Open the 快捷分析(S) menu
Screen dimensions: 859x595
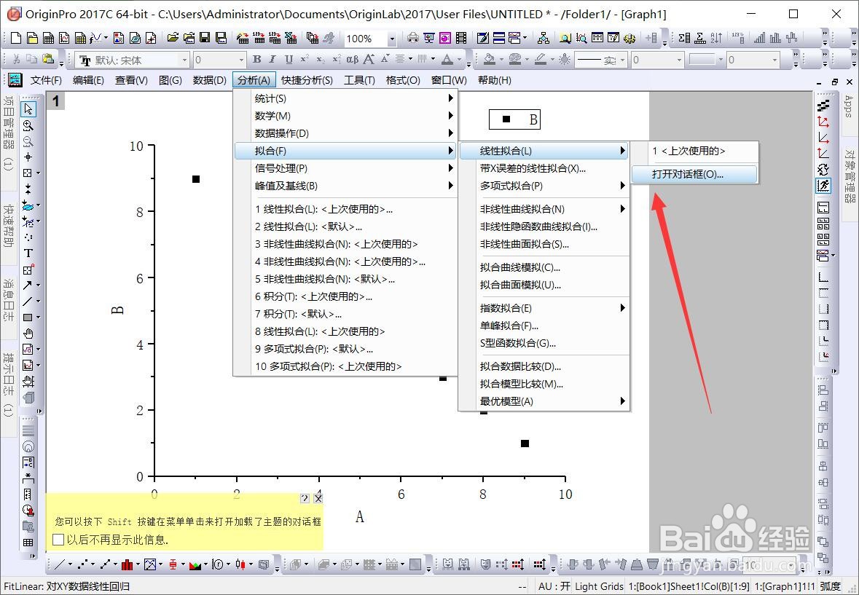[307, 80]
